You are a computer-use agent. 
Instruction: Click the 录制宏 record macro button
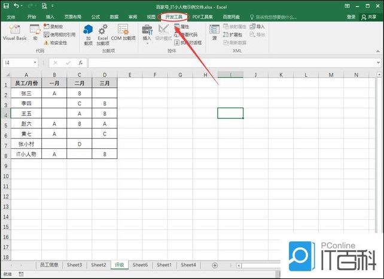[x=53, y=26]
